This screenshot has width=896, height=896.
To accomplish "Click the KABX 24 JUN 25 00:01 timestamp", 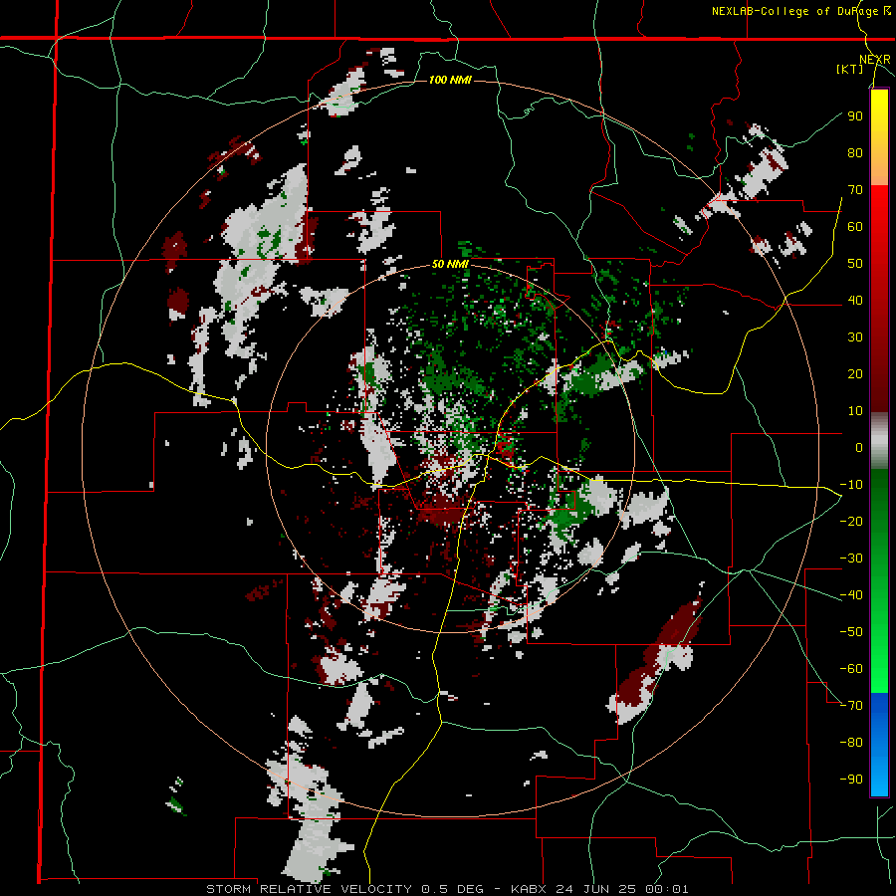I will pyautogui.click(x=599, y=889).
